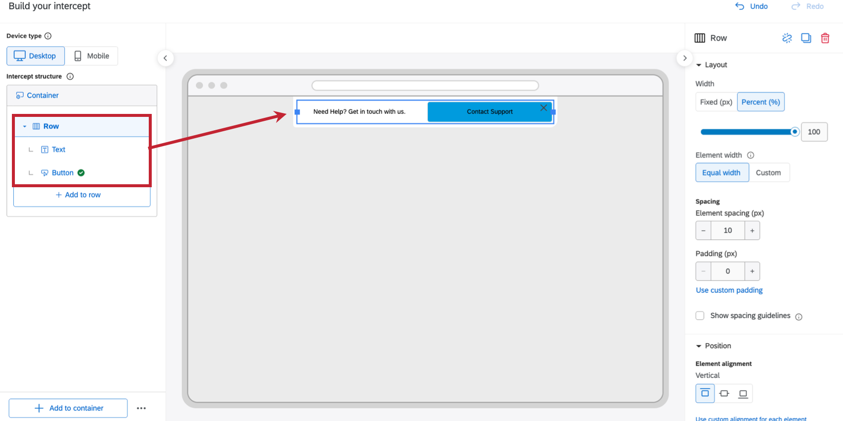Open more options ellipsis menu
This screenshot has width=843, height=421.
tap(141, 408)
